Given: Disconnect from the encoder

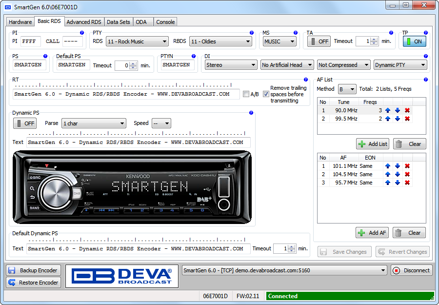Looking at the screenshot, I should click(x=412, y=270).
